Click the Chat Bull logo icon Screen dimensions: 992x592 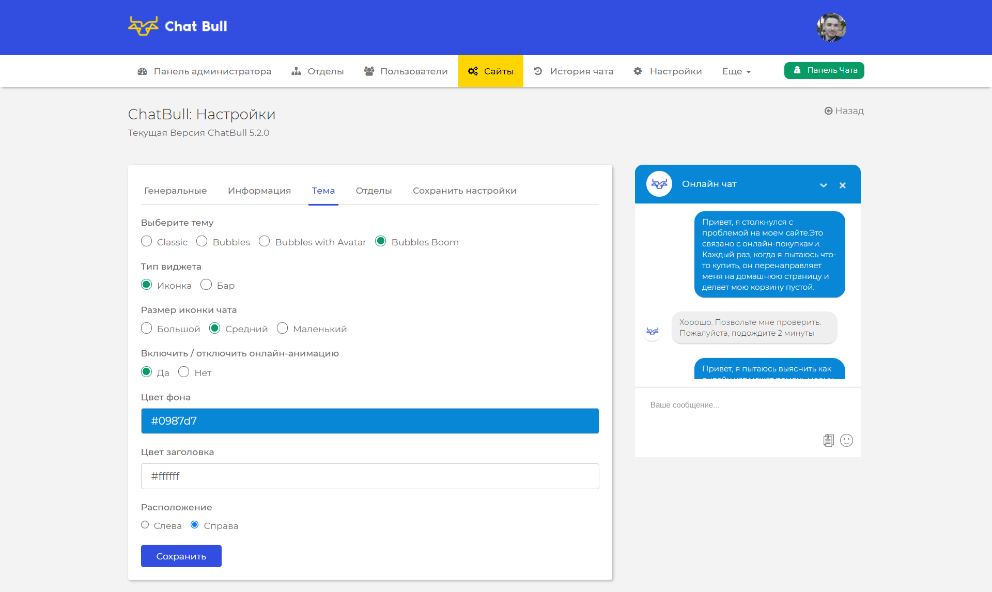point(143,26)
